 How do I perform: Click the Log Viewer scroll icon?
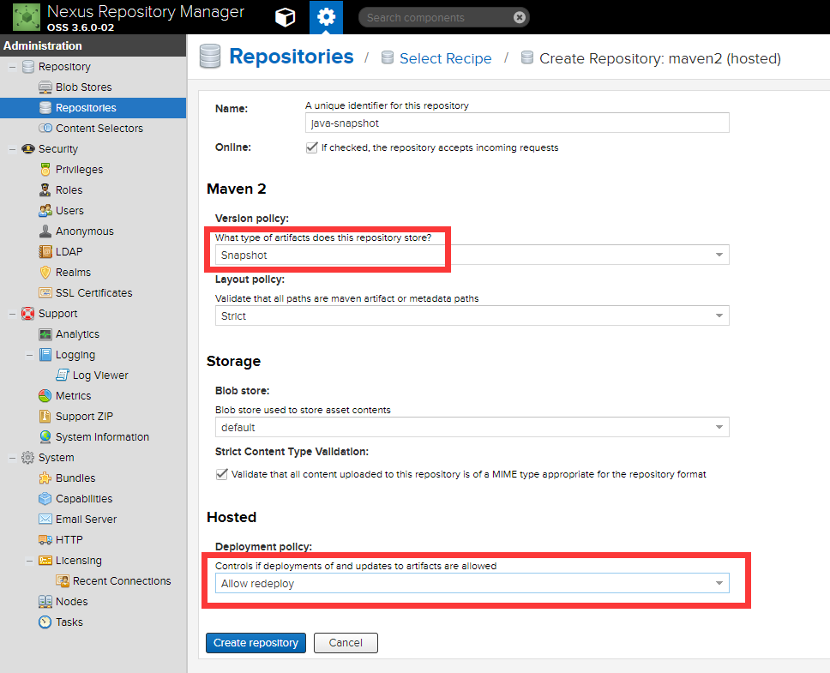point(63,376)
